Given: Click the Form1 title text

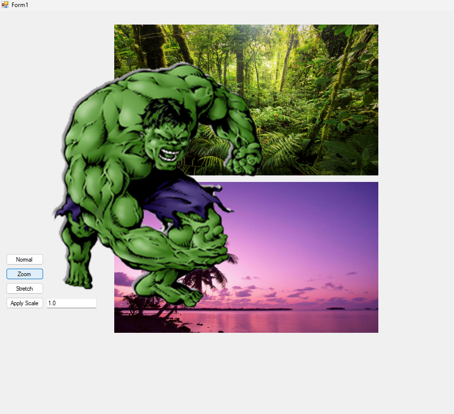Looking at the screenshot, I should tap(20, 5).
